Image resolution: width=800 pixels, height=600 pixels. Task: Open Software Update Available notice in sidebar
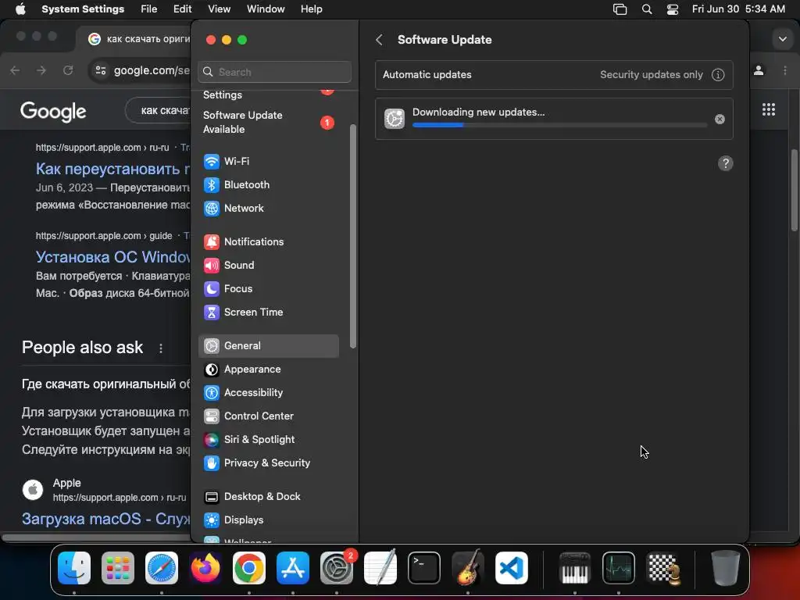pyautogui.click(x=269, y=123)
